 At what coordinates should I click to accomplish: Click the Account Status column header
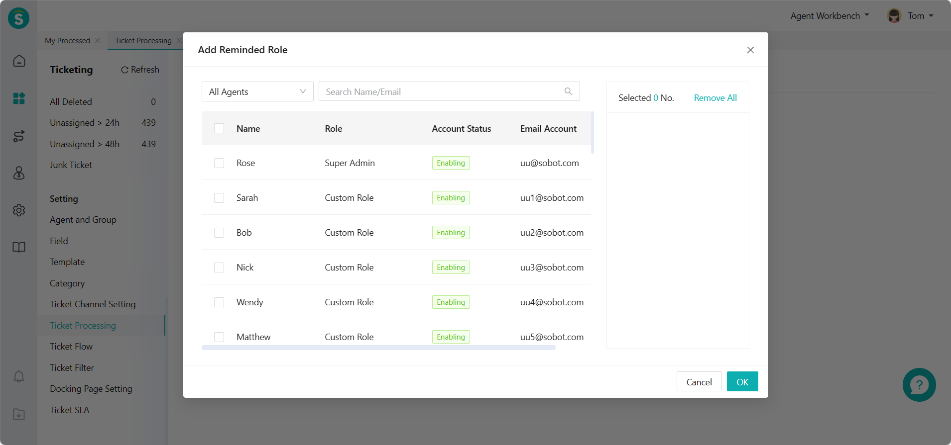click(x=462, y=129)
